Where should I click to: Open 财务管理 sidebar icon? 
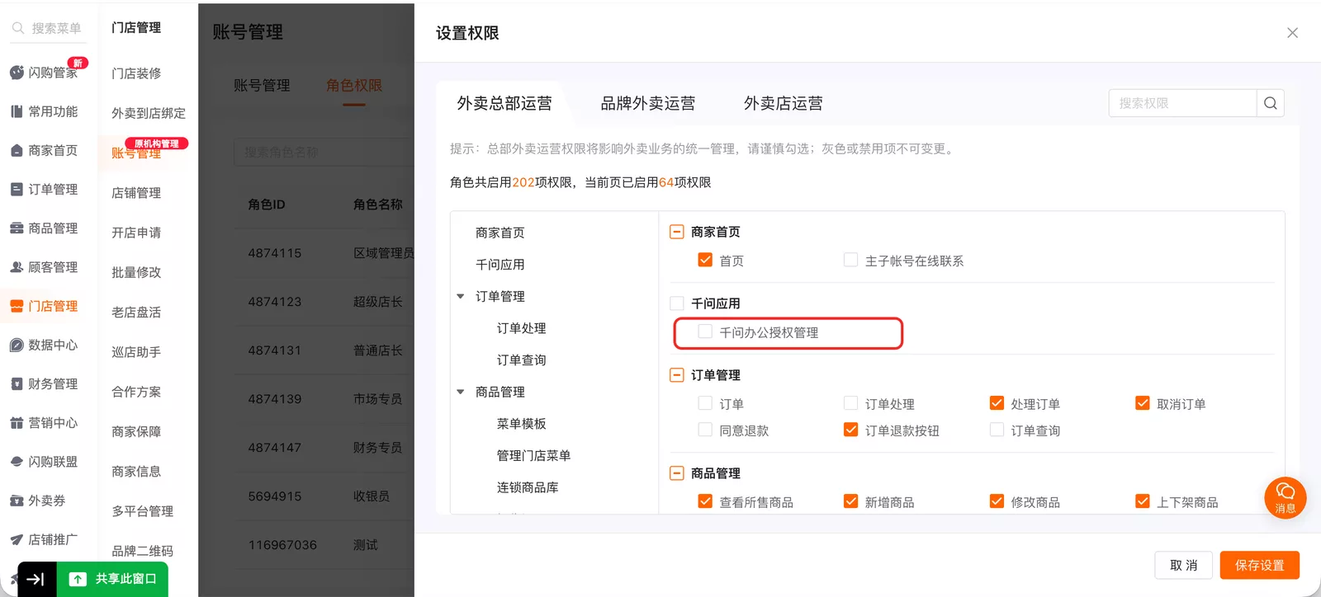coord(17,383)
